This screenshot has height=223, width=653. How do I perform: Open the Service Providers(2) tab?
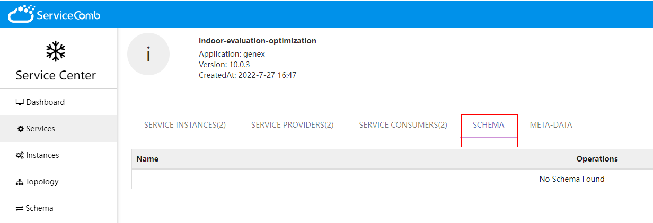point(292,125)
